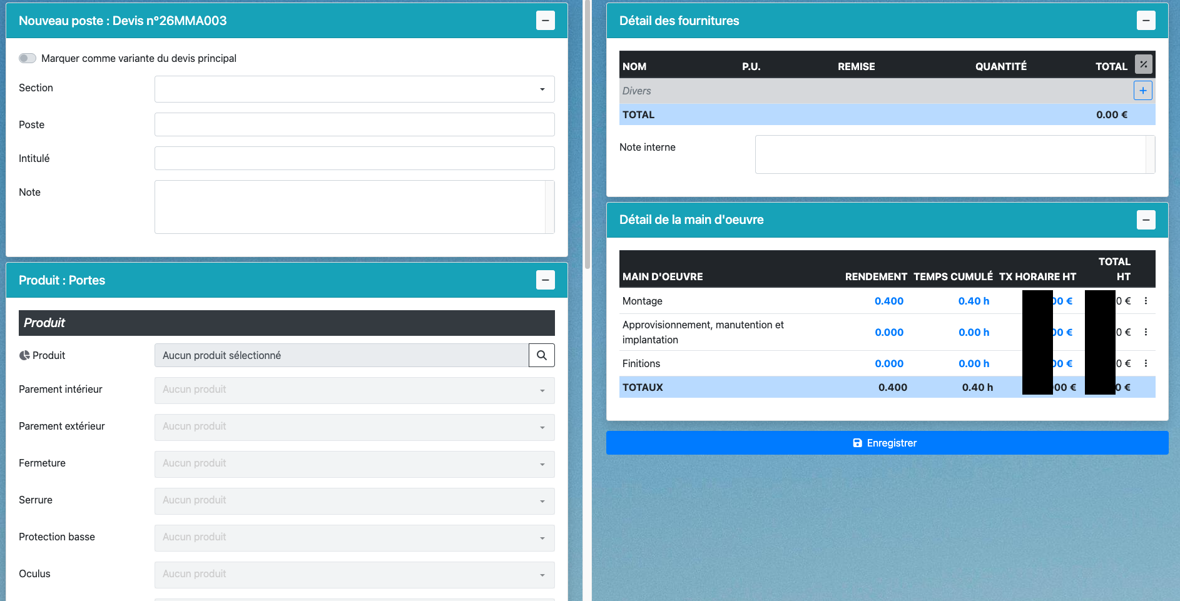The width and height of the screenshot is (1180, 601).
Task: Click the percent discount icon in header
Action: coord(1143,64)
